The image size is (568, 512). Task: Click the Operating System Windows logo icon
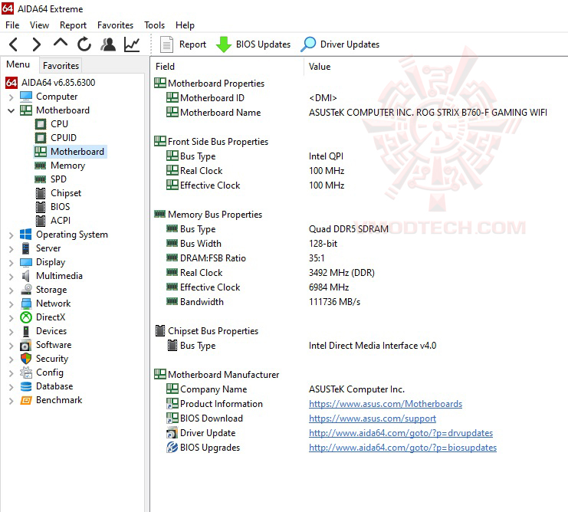(x=26, y=235)
